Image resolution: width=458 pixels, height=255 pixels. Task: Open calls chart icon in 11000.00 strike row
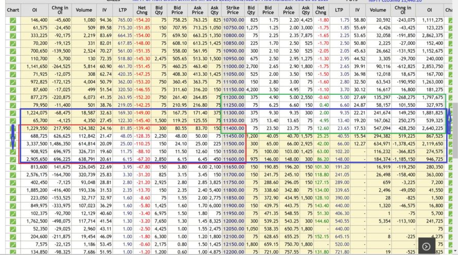[13, 66]
